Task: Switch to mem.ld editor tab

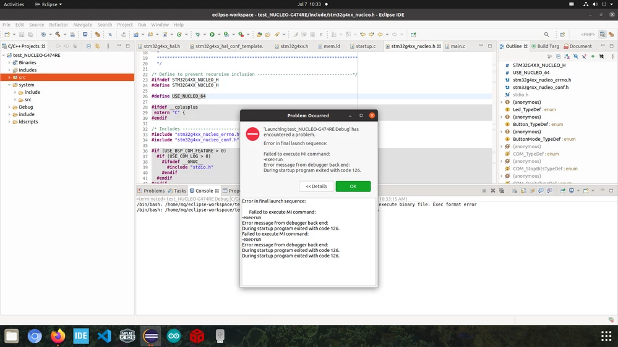Action: click(329, 46)
